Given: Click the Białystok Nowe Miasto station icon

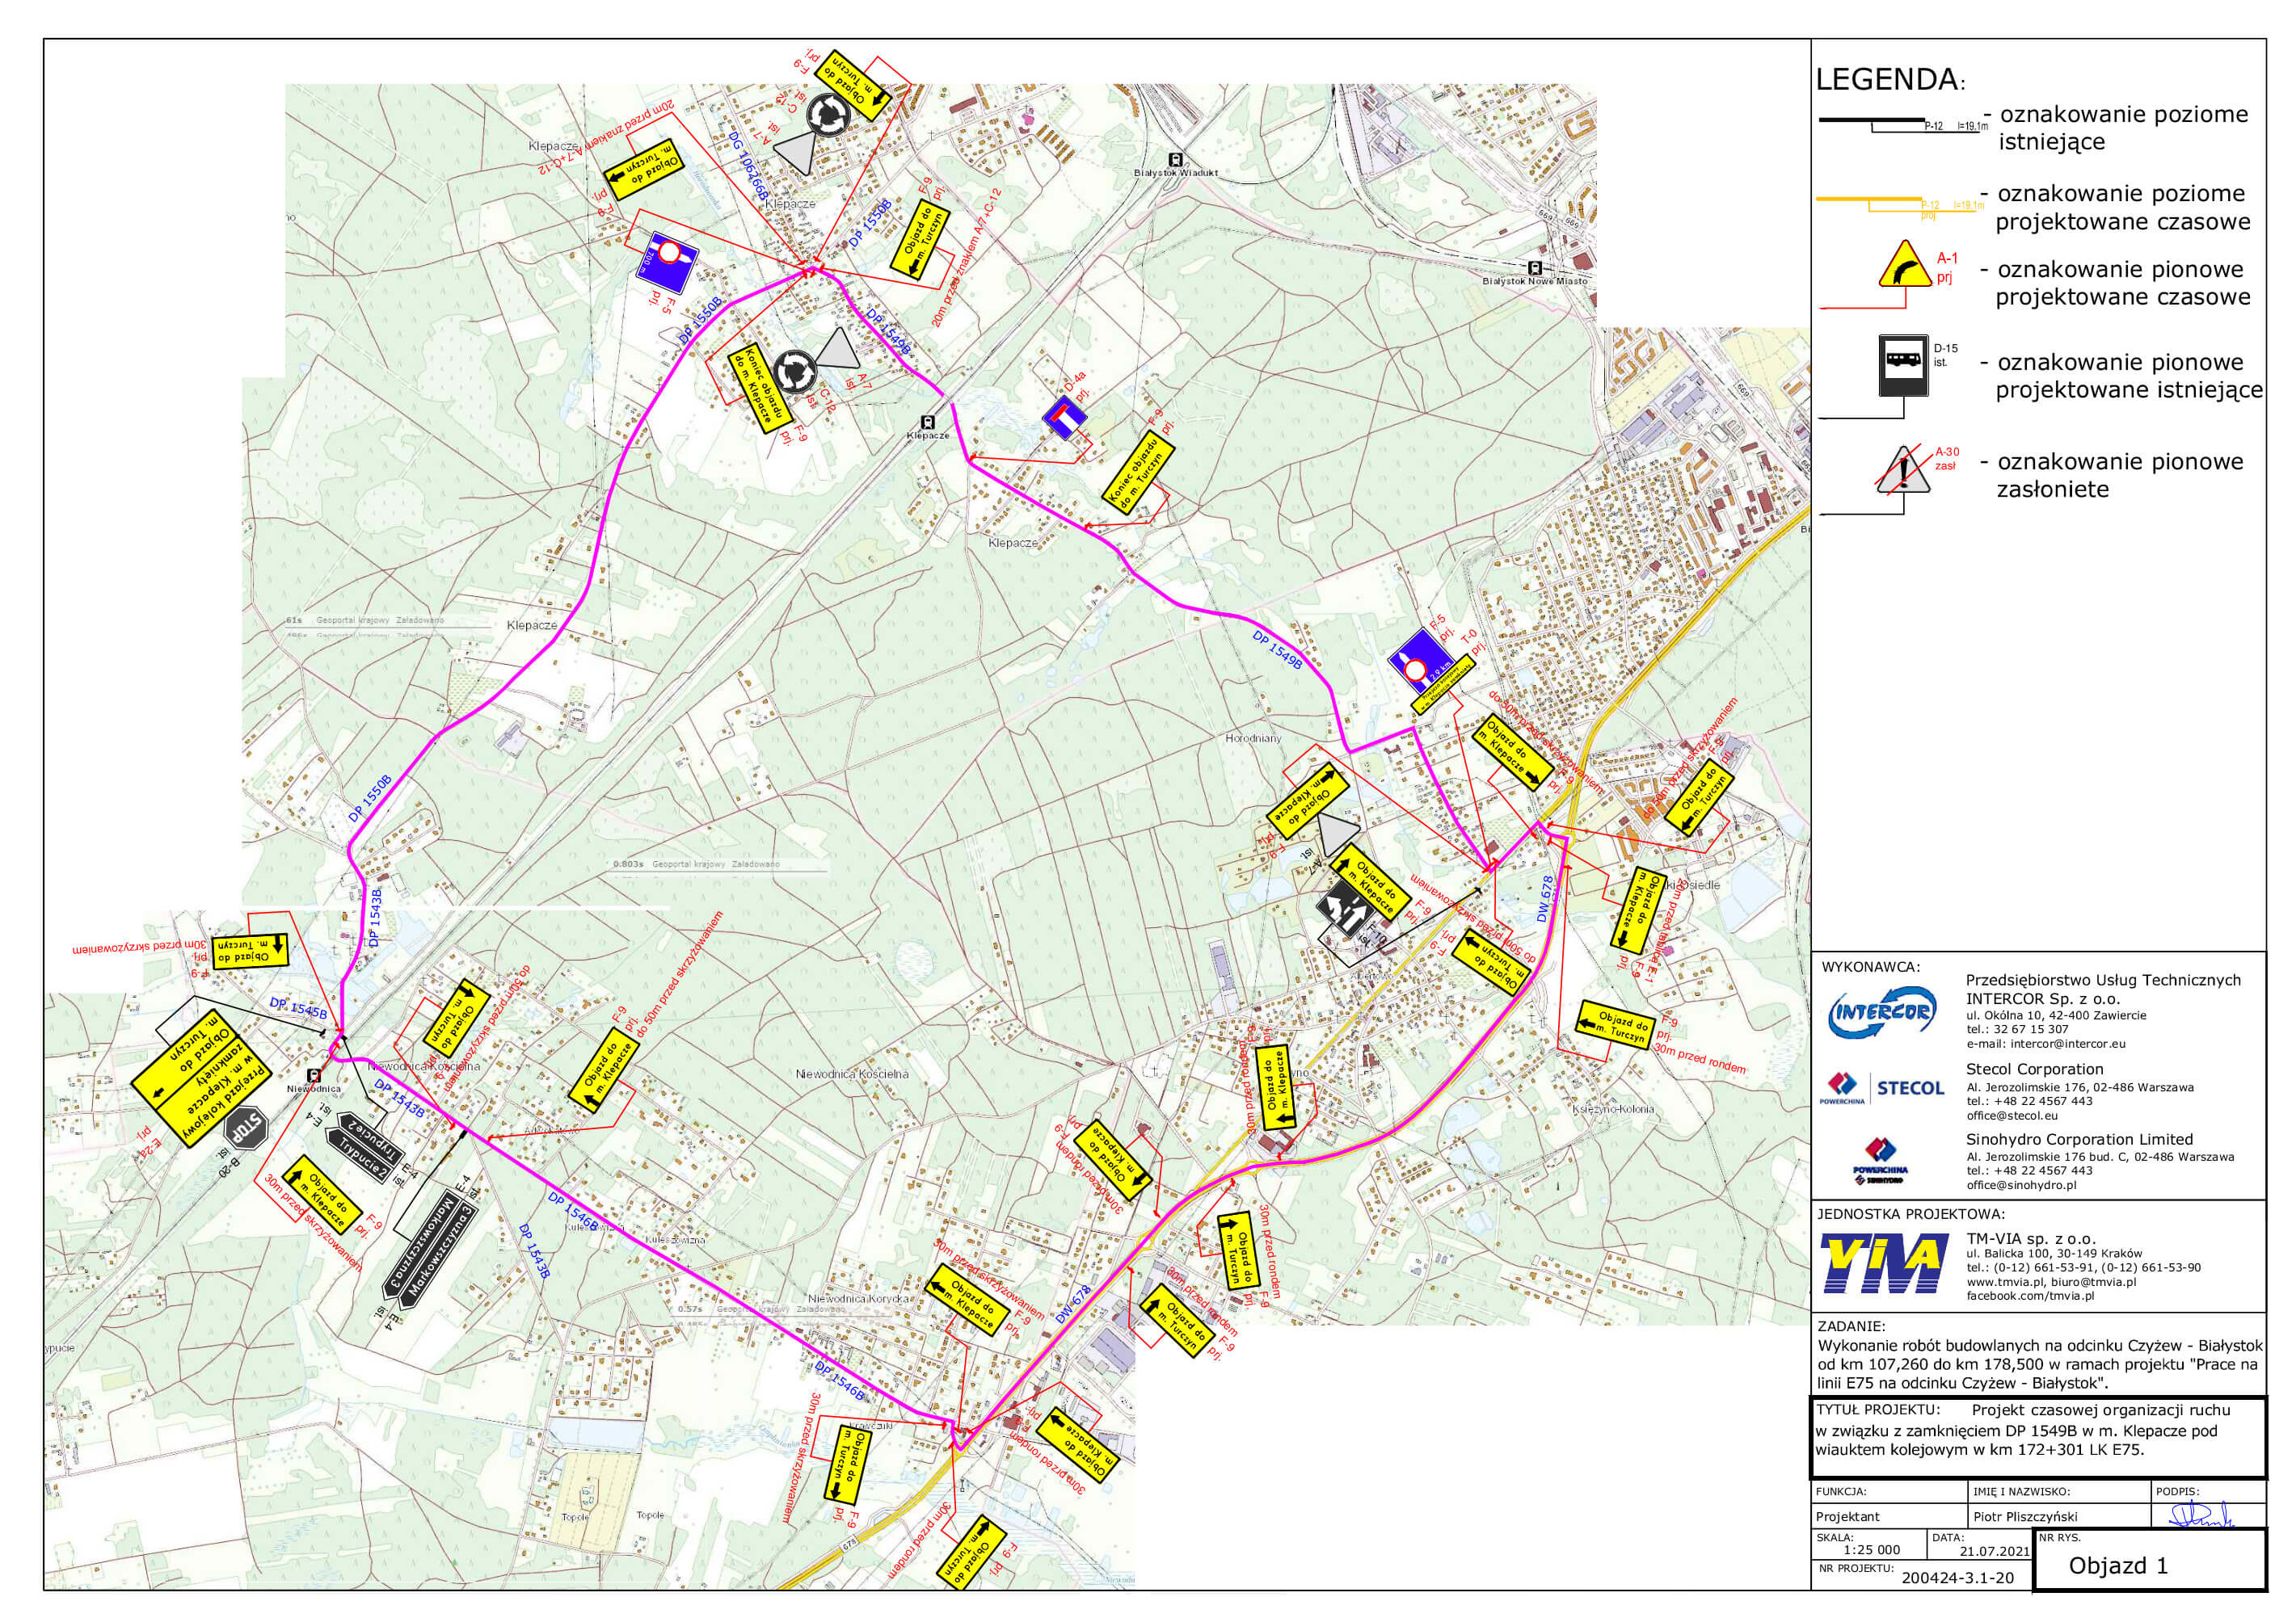Looking at the screenshot, I should point(1534,268).
